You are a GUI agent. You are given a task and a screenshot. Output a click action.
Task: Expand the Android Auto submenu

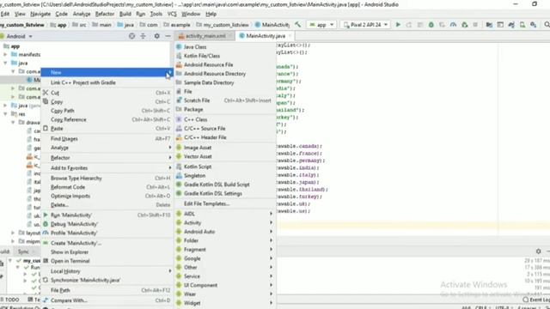(x=225, y=232)
